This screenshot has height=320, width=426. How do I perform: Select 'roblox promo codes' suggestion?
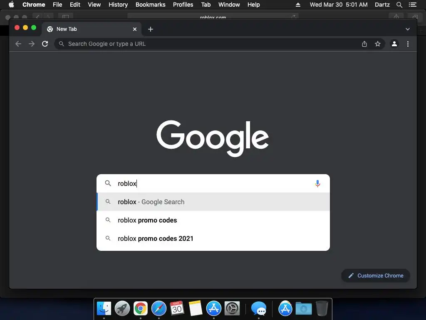point(213,220)
